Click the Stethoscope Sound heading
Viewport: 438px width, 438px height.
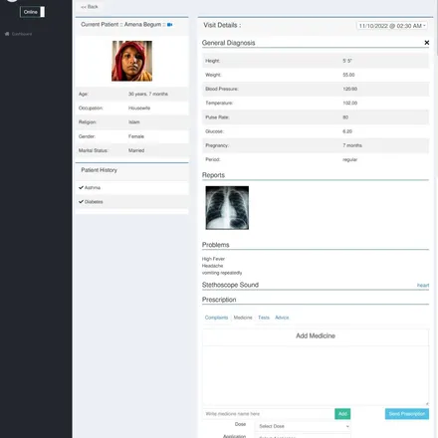point(230,285)
